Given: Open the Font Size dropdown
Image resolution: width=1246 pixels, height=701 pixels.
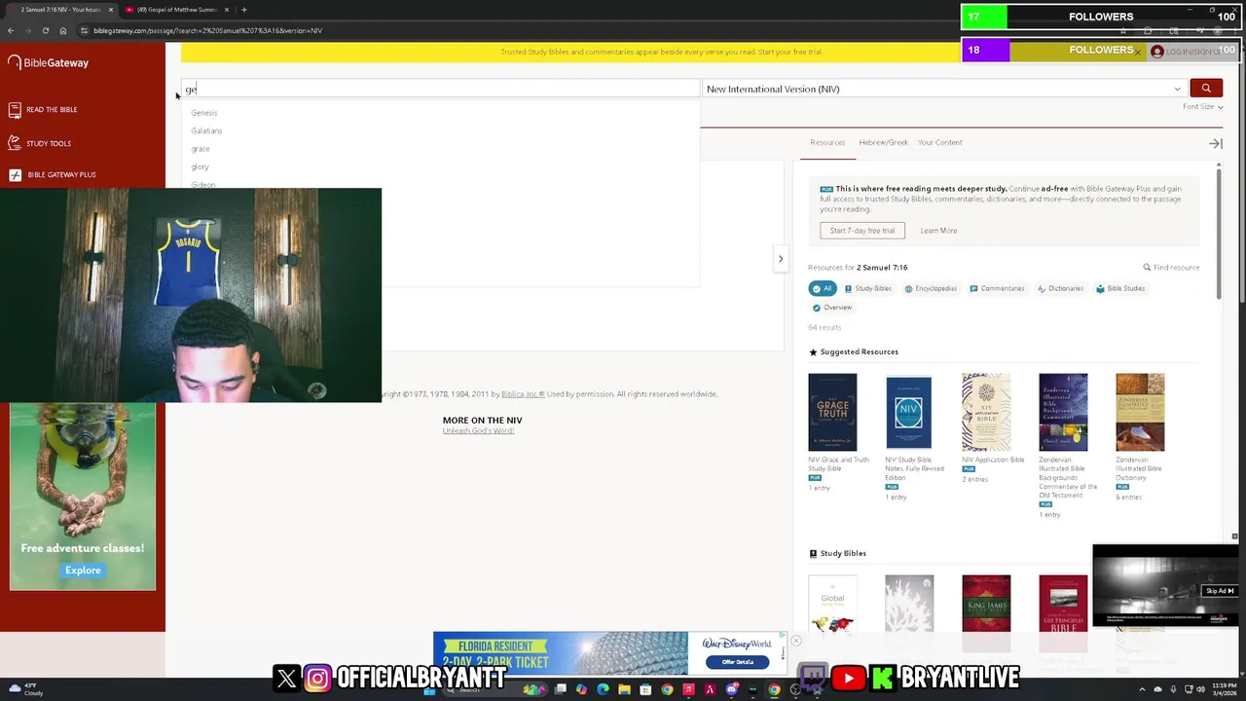Looking at the screenshot, I should (x=1202, y=107).
